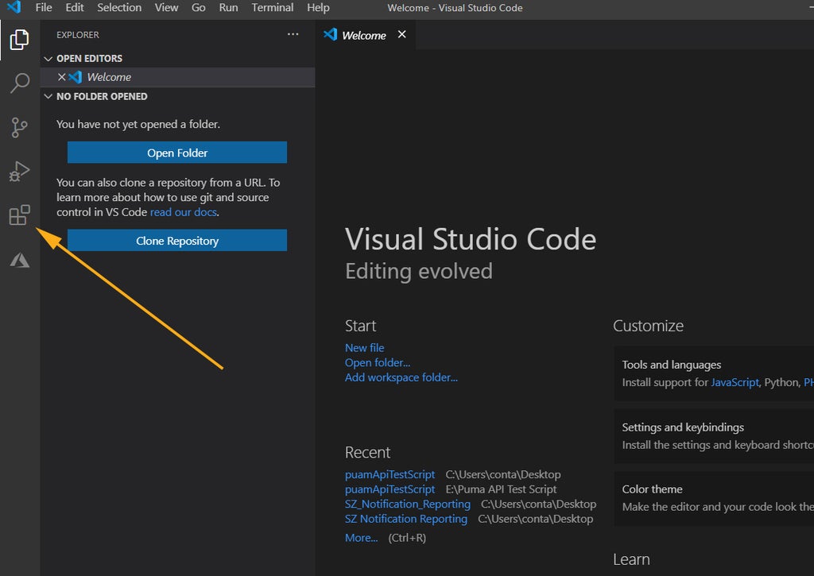Viewport: 814px width, 576px height.
Task: Open the Selection menu
Action: [x=119, y=8]
